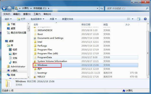Viewport: 151px width, 94px height.
Task: Click the navigation pane scroll up arrow
Action: (28, 24)
